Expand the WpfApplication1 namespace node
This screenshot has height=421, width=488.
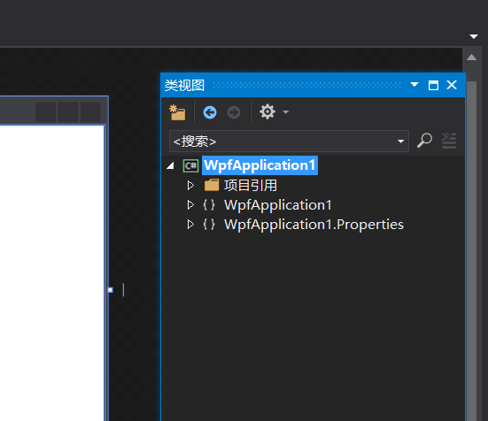tap(190, 205)
